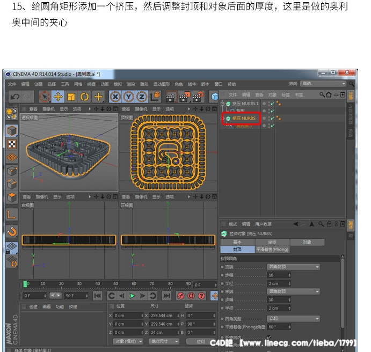
Task: Toggle the Snap magnet icon
Action: pyautogui.click(x=12, y=232)
